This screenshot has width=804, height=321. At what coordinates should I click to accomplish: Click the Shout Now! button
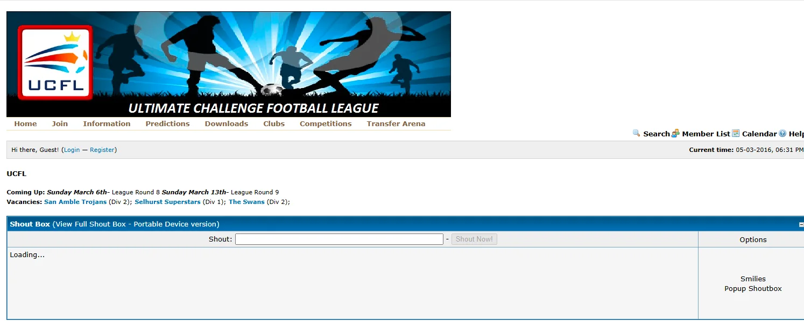click(474, 239)
